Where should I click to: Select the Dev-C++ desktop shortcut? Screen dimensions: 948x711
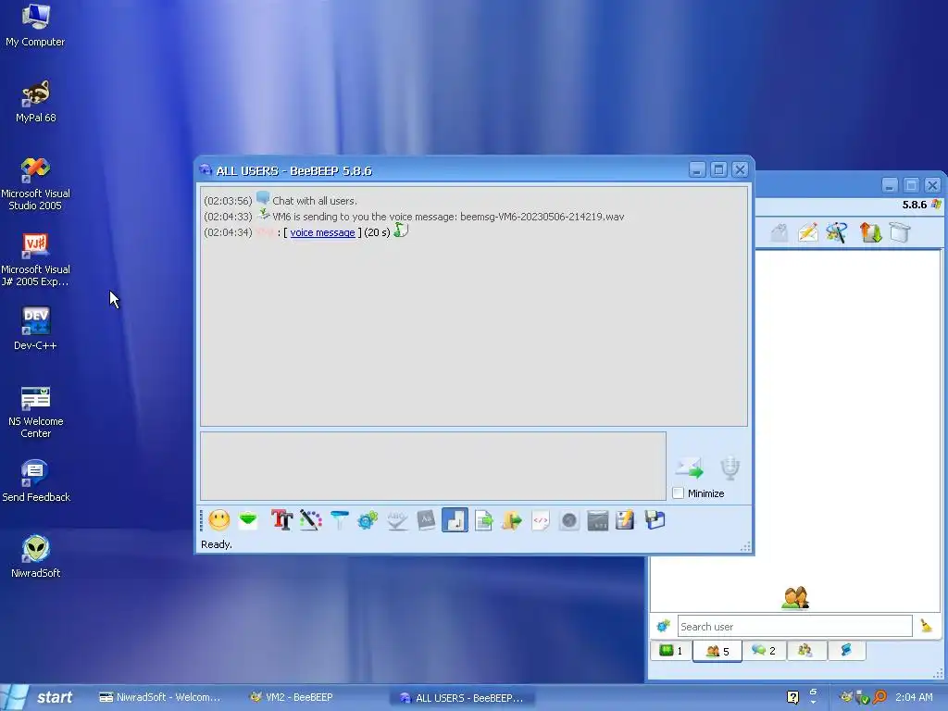pyautogui.click(x=35, y=329)
